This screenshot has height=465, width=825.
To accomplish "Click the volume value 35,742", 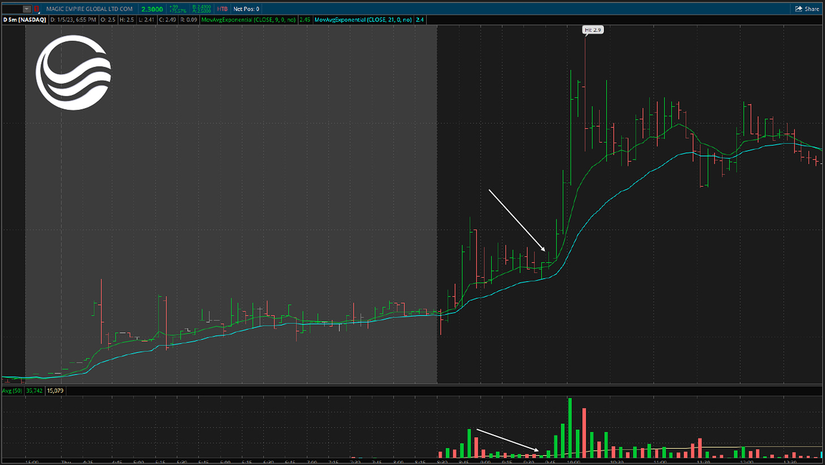I will 35,390.
